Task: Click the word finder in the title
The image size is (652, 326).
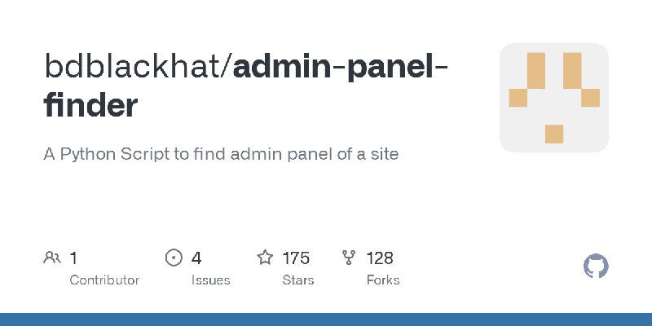Action: click(x=90, y=105)
